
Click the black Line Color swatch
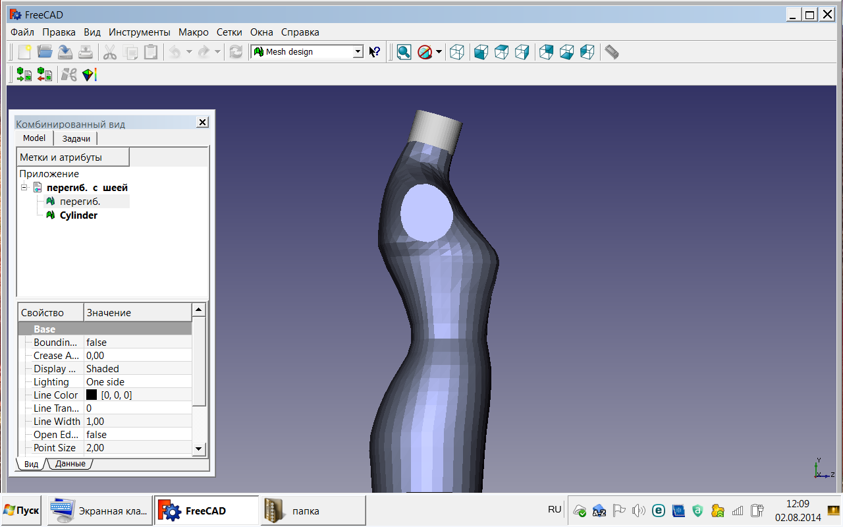92,395
